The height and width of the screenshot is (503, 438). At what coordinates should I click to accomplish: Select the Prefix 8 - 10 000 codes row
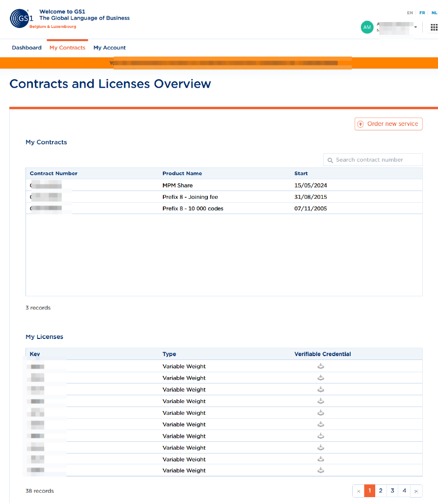[224, 209]
